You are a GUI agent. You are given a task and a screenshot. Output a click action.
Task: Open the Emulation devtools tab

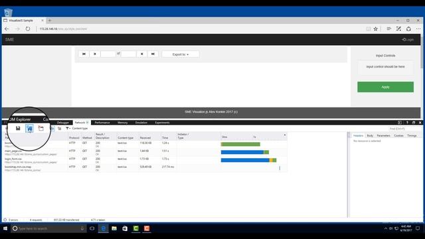tap(141, 122)
